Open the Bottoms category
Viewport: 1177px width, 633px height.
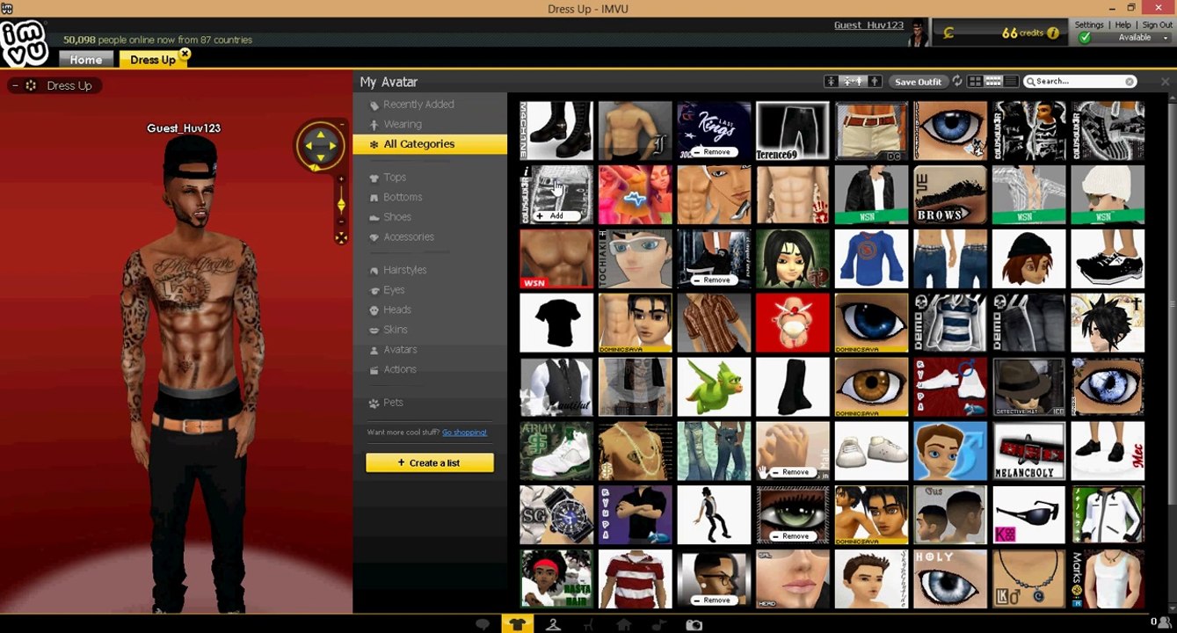coord(403,197)
